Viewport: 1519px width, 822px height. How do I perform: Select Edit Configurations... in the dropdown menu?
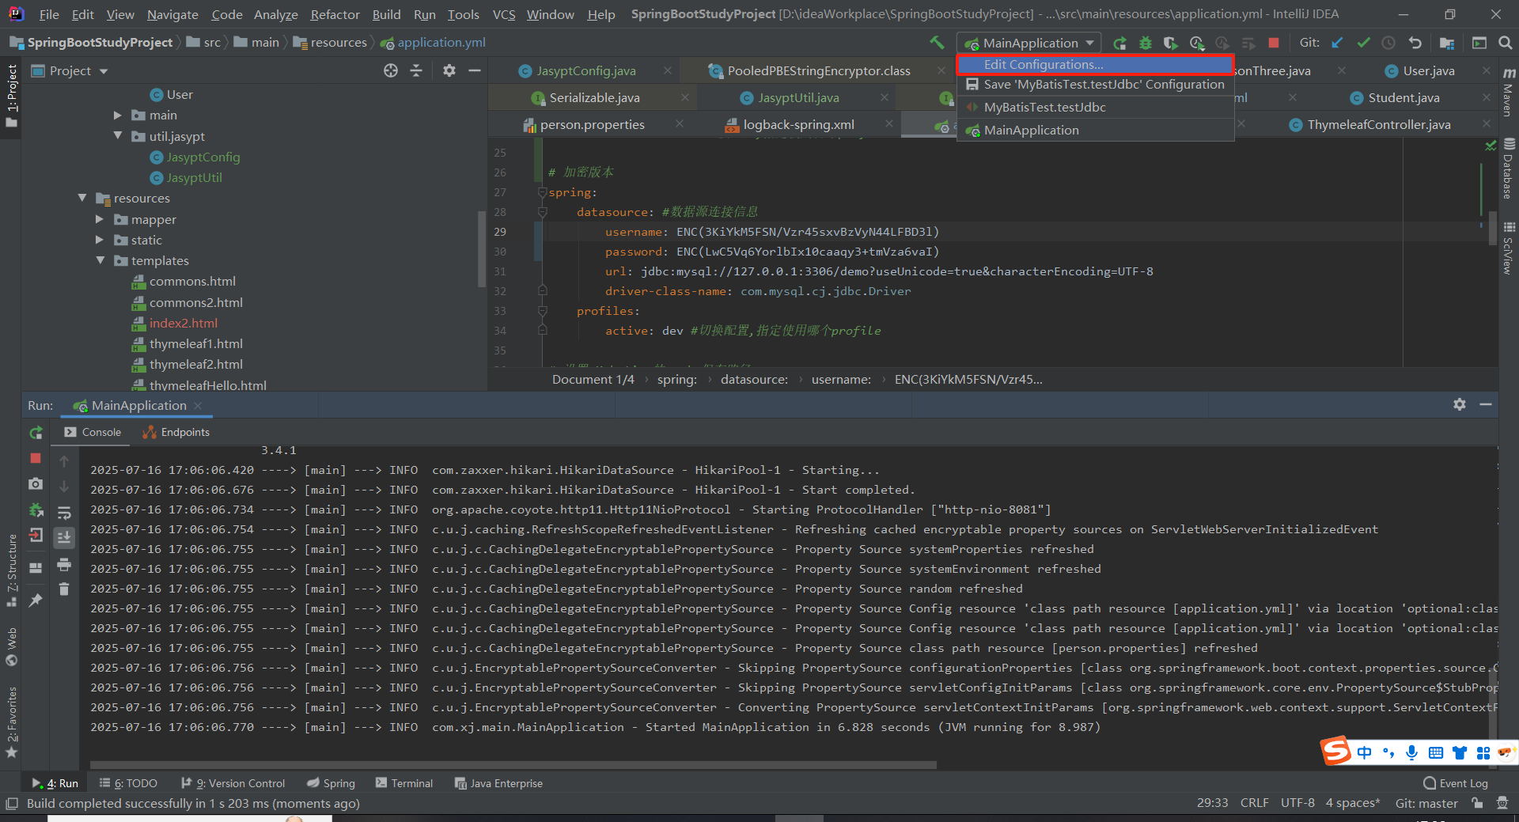coord(1096,64)
